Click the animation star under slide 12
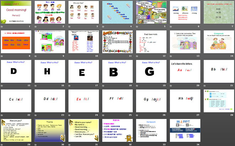Image resolution: width=235 pixels, height=146 pixels. click(x=137, y=56)
